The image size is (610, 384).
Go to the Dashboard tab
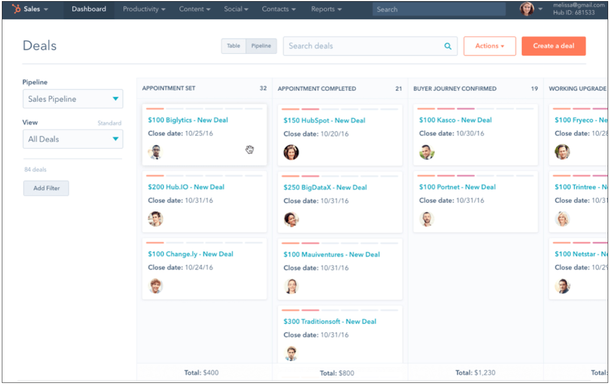(x=89, y=9)
